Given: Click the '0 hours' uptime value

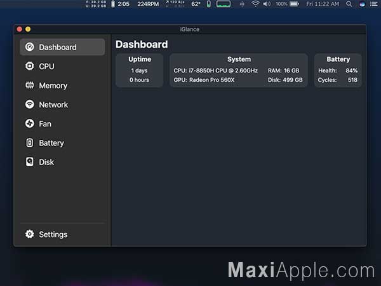Looking at the screenshot, I should tap(139, 80).
